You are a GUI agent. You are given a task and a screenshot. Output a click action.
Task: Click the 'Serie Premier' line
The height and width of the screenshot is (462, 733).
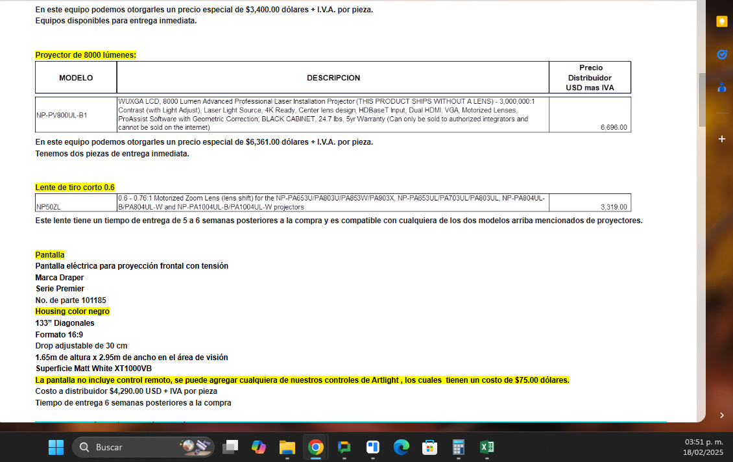click(60, 289)
